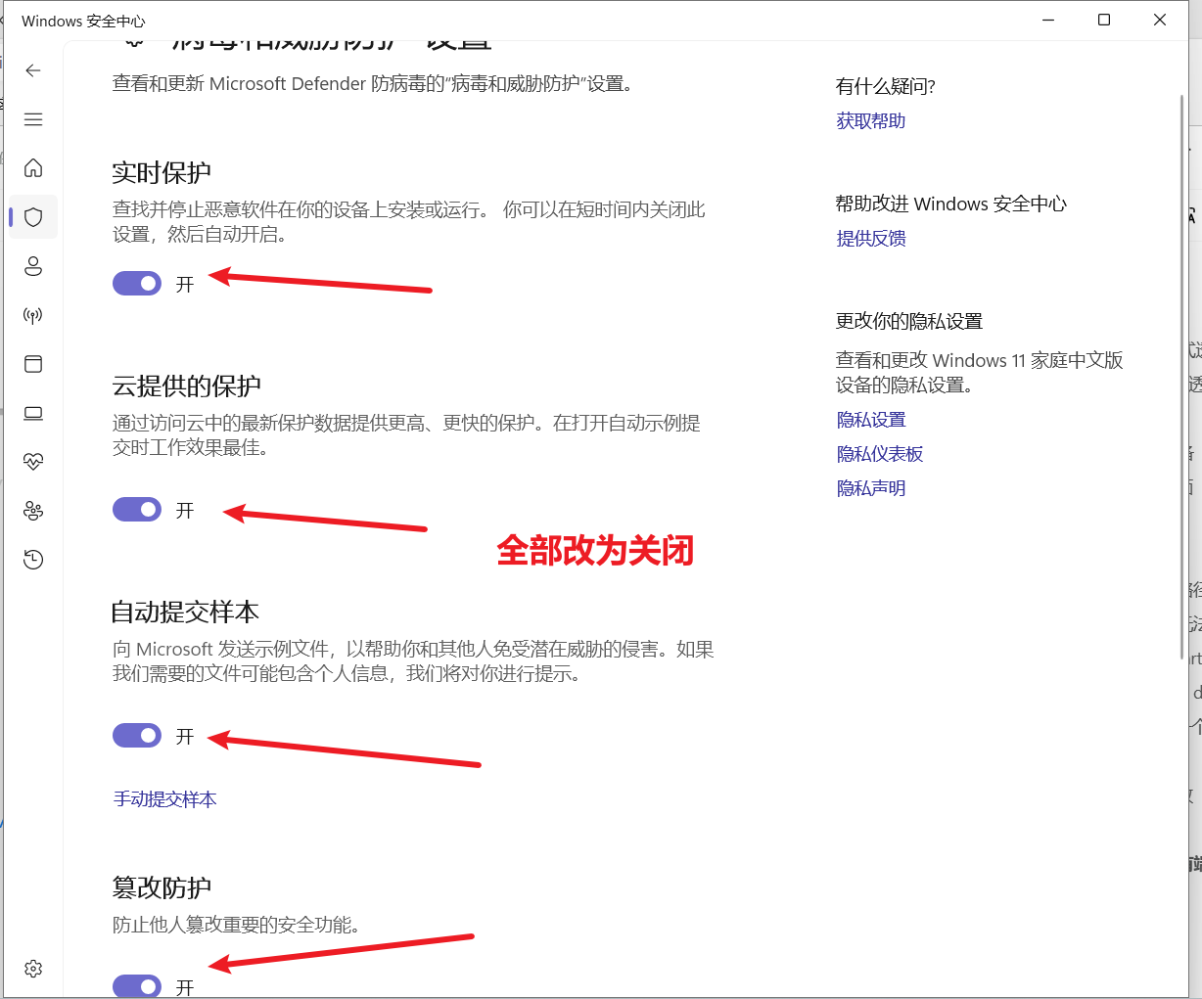Screen dimensions: 1202x999
Task: Open 手动提交样本 link
Action: tap(164, 799)
